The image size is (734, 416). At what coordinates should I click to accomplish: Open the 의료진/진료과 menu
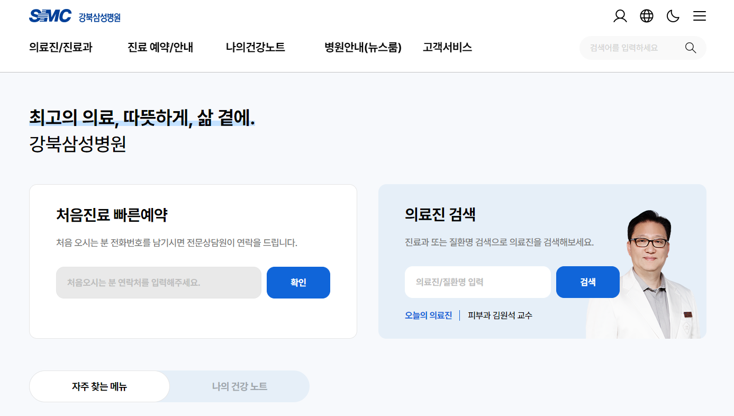click(x=61, y=47)
